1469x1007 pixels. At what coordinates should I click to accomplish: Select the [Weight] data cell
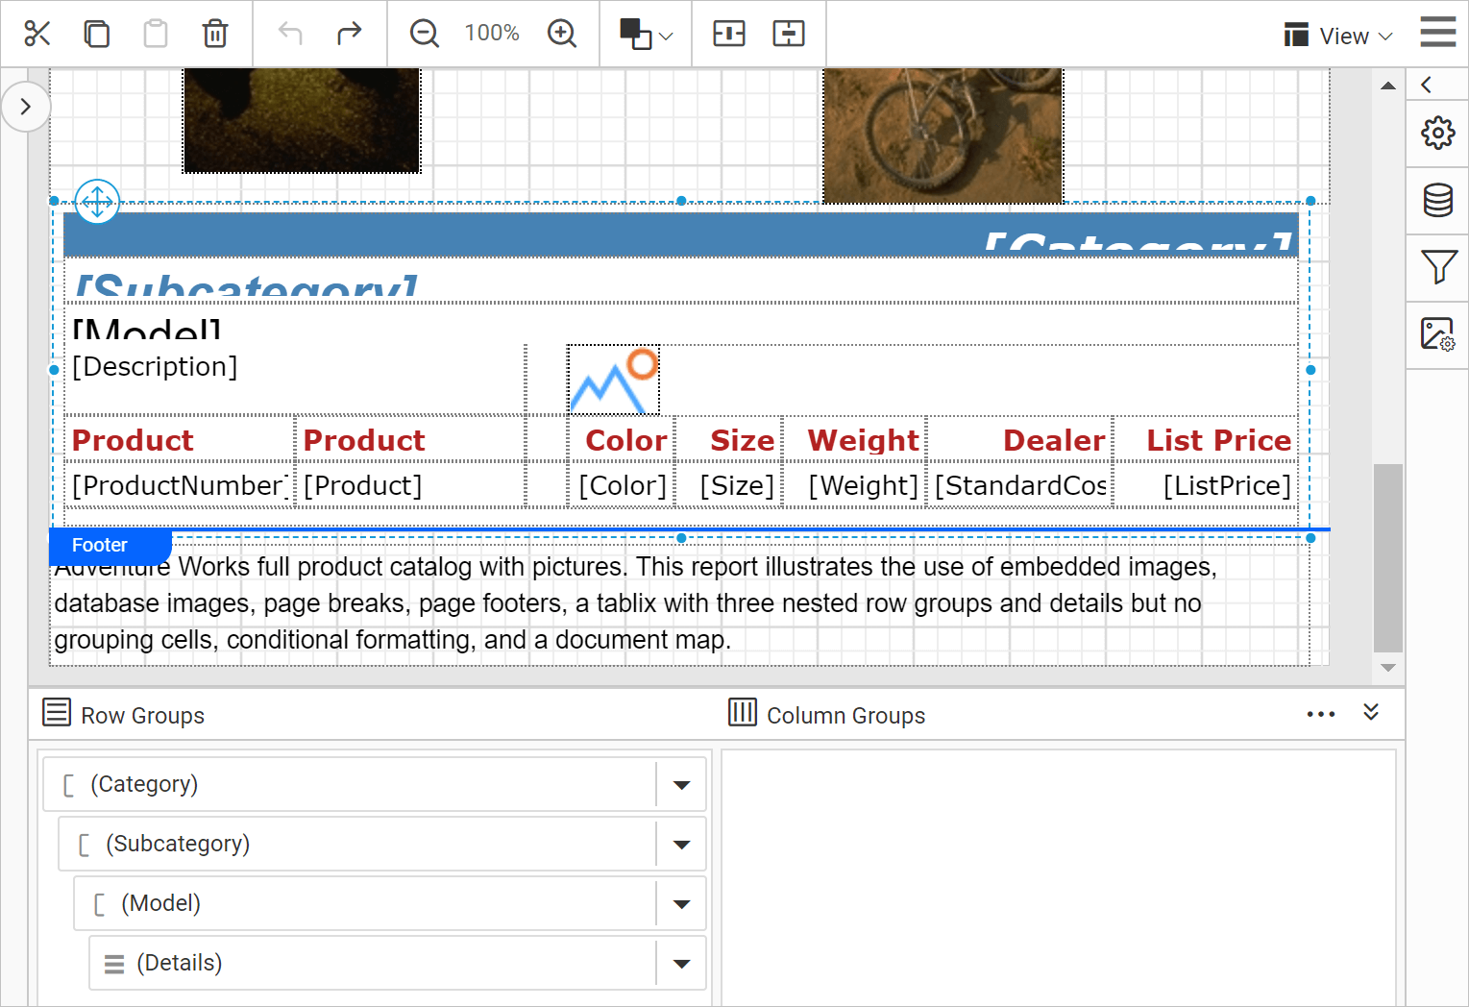point(855,485)
